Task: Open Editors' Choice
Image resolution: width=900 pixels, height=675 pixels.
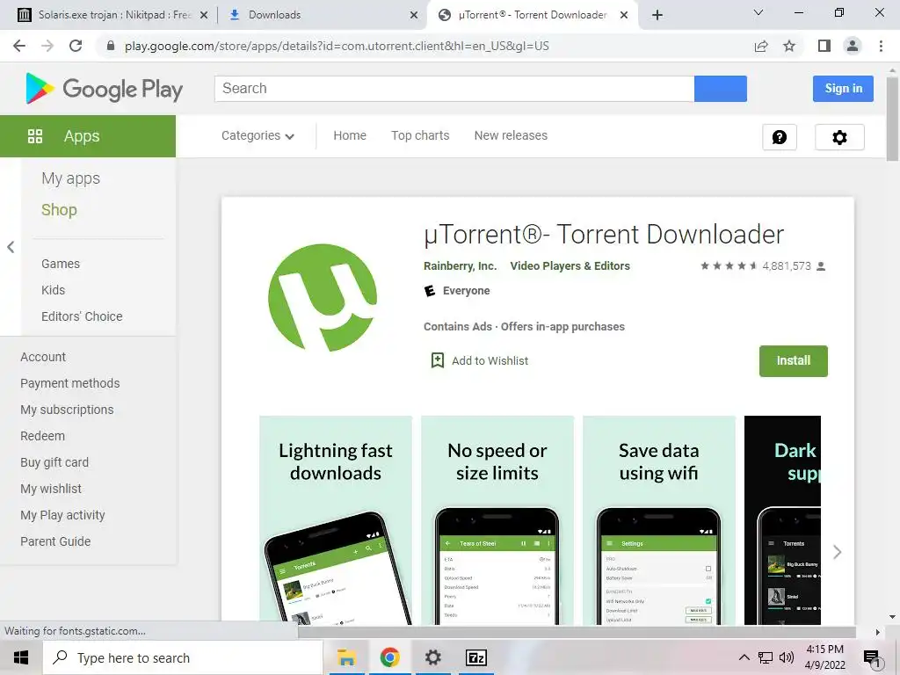Action: pos(82,316)
